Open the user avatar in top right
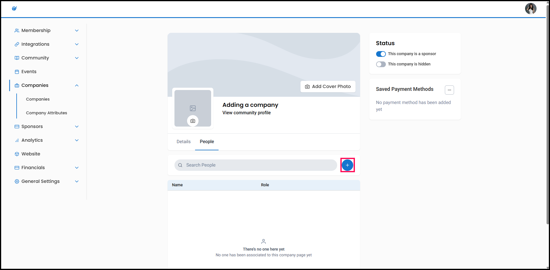The height and width of the screenshot is (270, 550). click(x=531, y=9)
